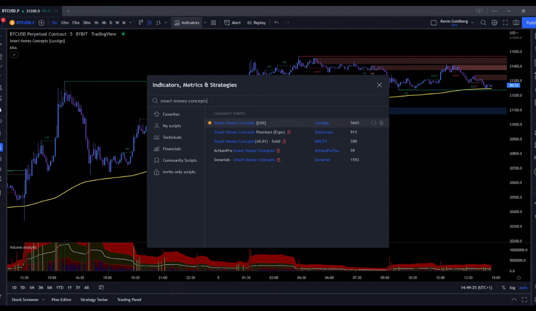536x311 pixels.
Task: Select the bars chart-type icon
Action: click(x=158, y=23)
